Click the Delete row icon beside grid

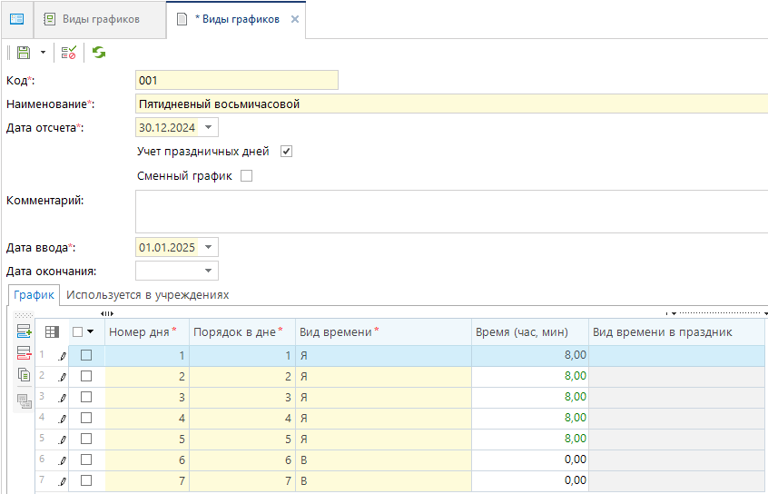click(24, 353)
